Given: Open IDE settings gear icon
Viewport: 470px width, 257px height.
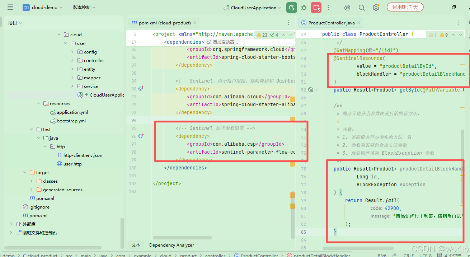Looking at the screenshot, I should click(376, 8).
